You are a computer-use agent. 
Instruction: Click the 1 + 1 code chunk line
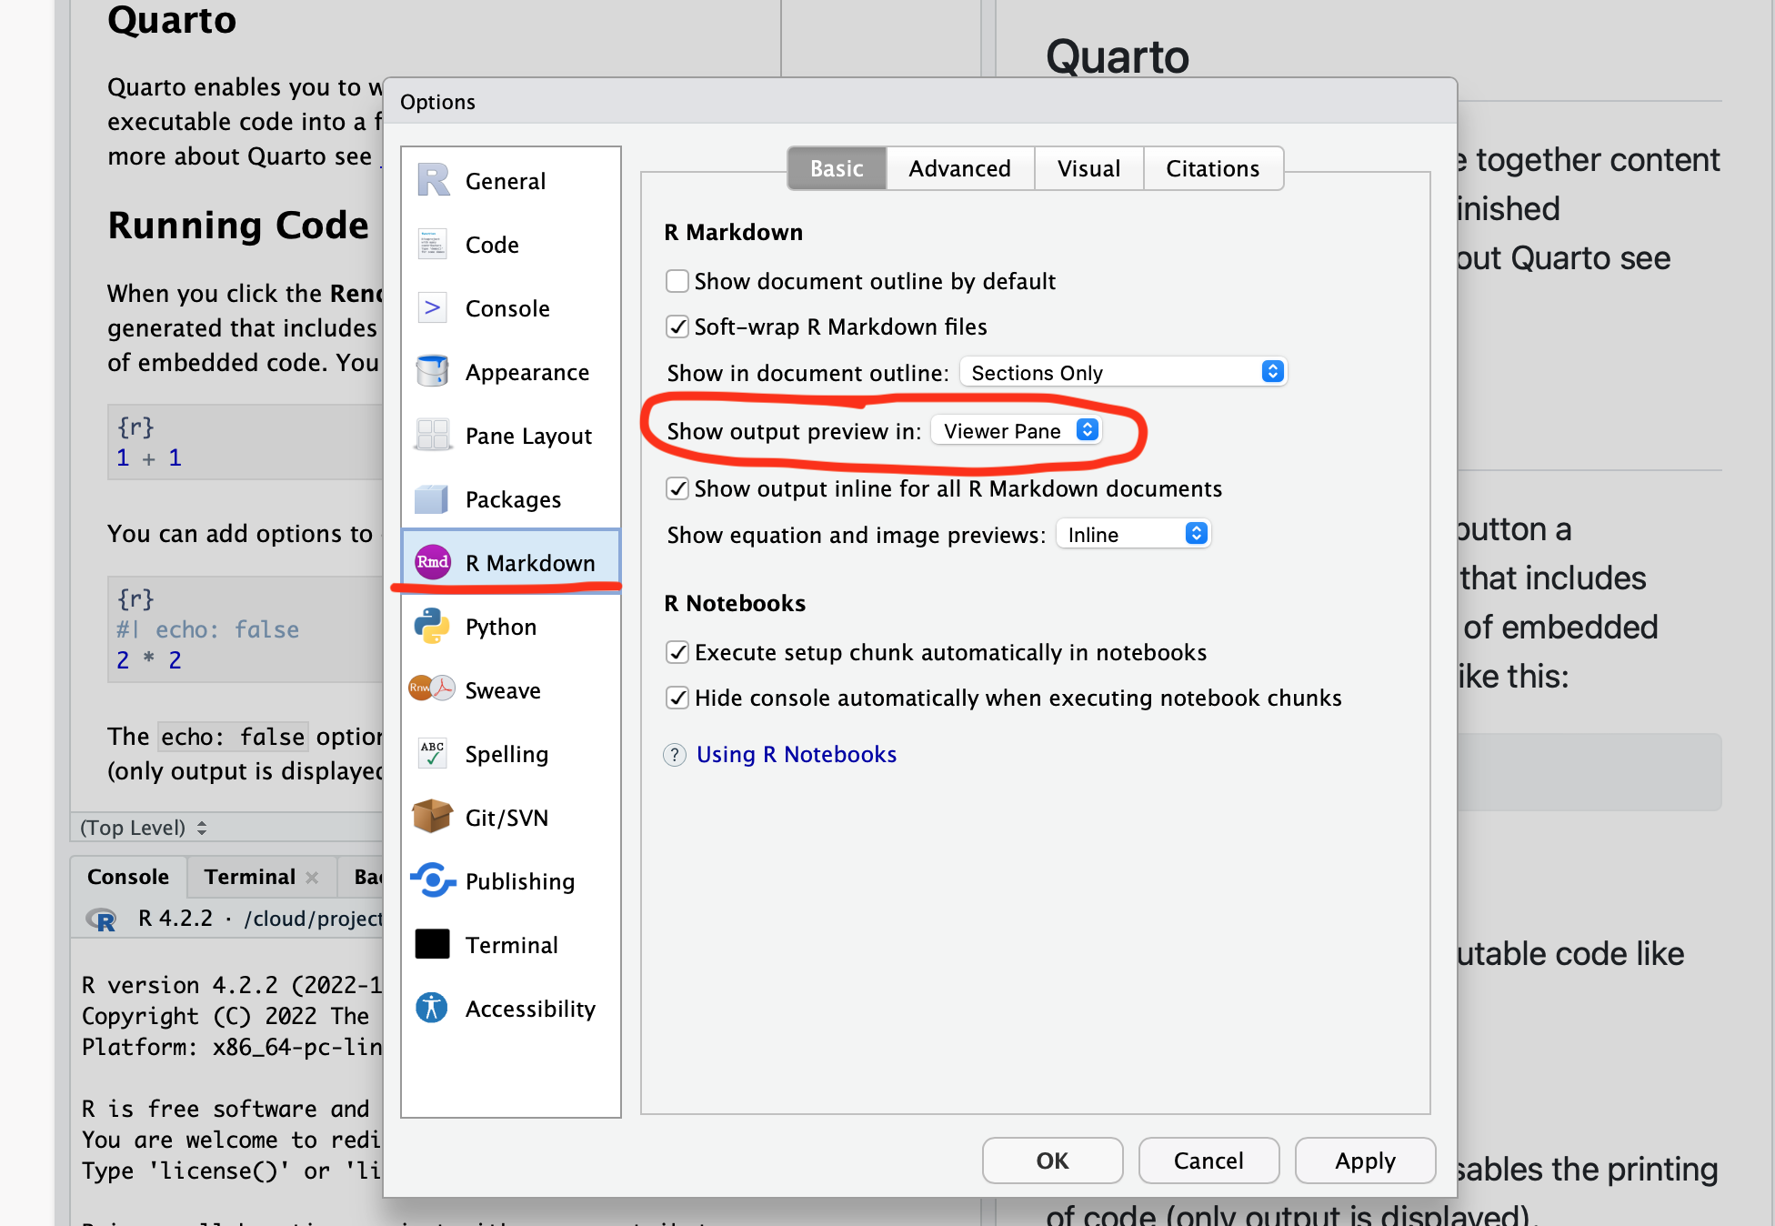150,457
